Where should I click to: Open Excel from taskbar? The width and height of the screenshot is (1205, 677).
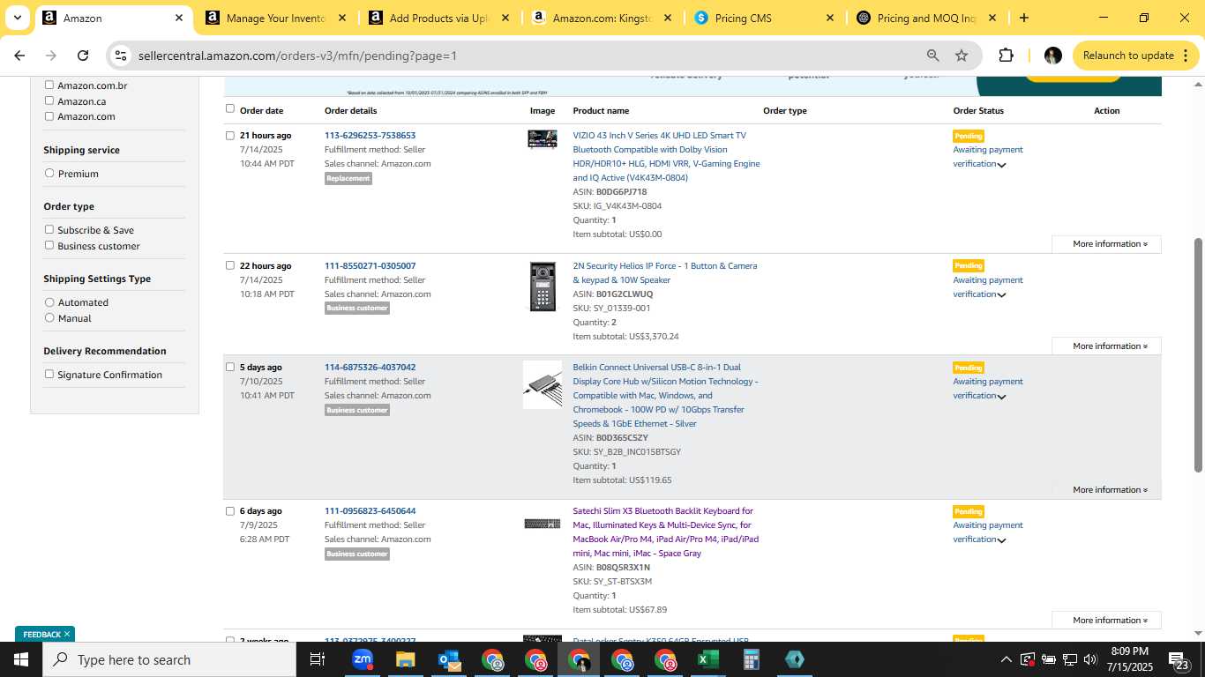pos(708,659)
